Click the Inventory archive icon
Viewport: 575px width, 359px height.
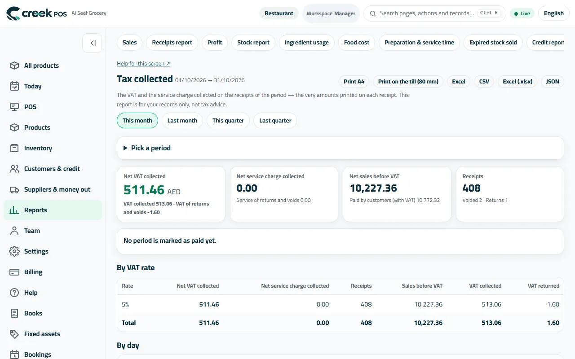tap(14, 148)
